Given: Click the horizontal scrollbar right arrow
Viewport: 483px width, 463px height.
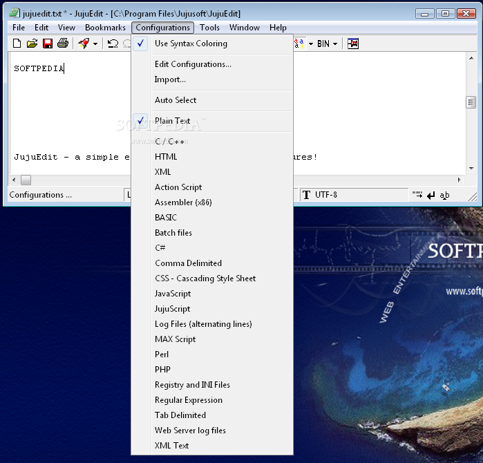Looking at the screenshot, I should [x=460, y=180].
